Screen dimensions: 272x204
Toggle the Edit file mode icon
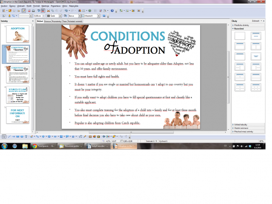tap(24, 11)
